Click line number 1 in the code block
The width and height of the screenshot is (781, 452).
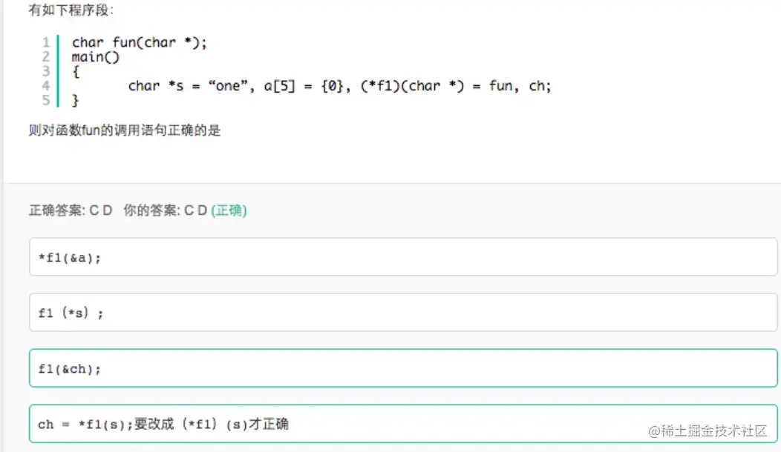pyautogui.click(x=45, y=42)
